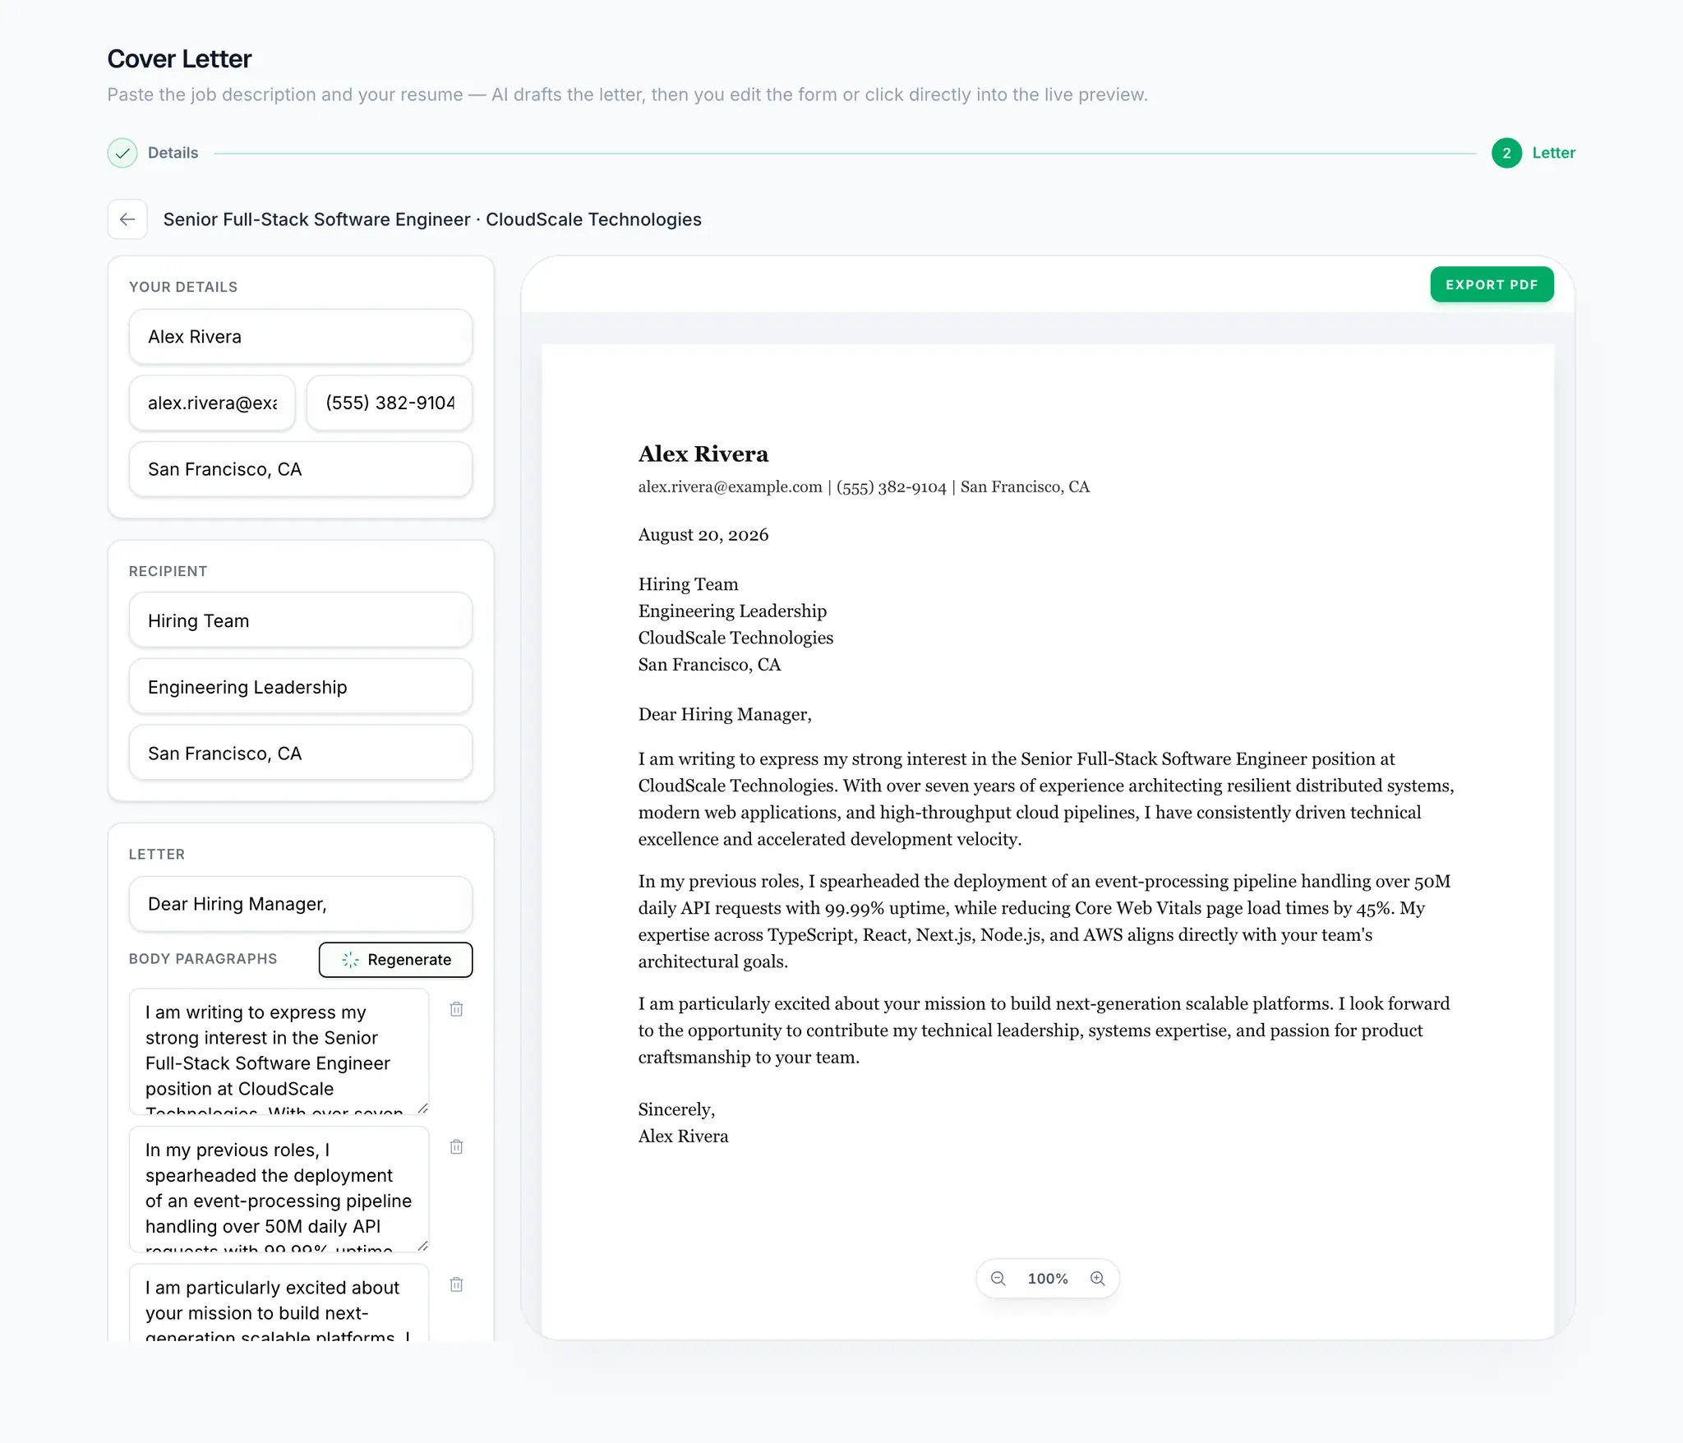This screenshot has width=1683, height=1443.
Task: Click the LETTER section label
Action: pos(157,855)
